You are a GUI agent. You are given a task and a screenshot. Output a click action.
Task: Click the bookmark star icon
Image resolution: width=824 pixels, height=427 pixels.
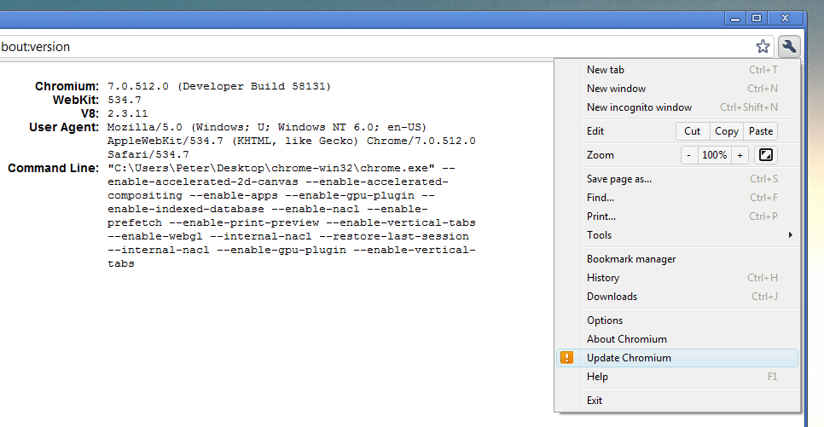pyautogui.click(x=763, y=47)
